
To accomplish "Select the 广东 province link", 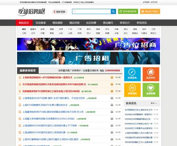I will click(70, 29).
